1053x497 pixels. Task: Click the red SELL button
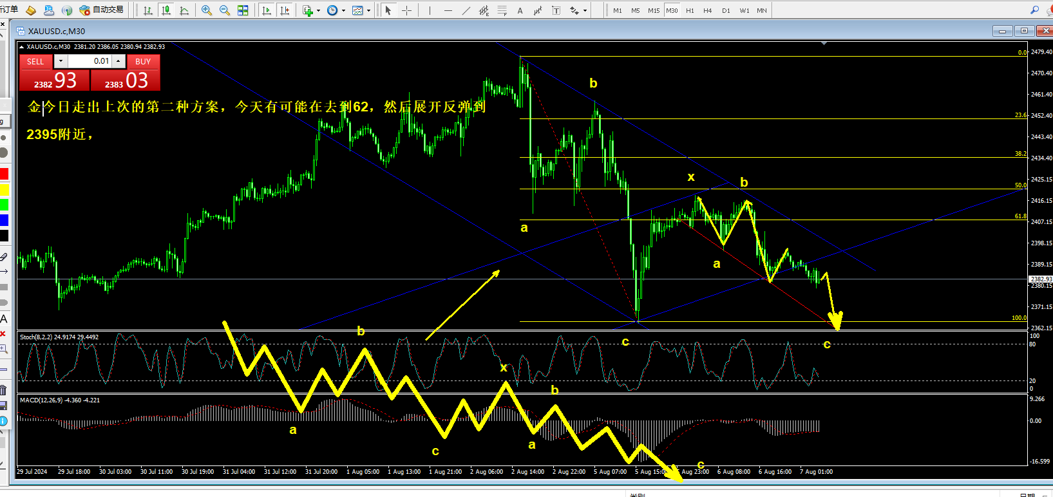click(35, 61)
